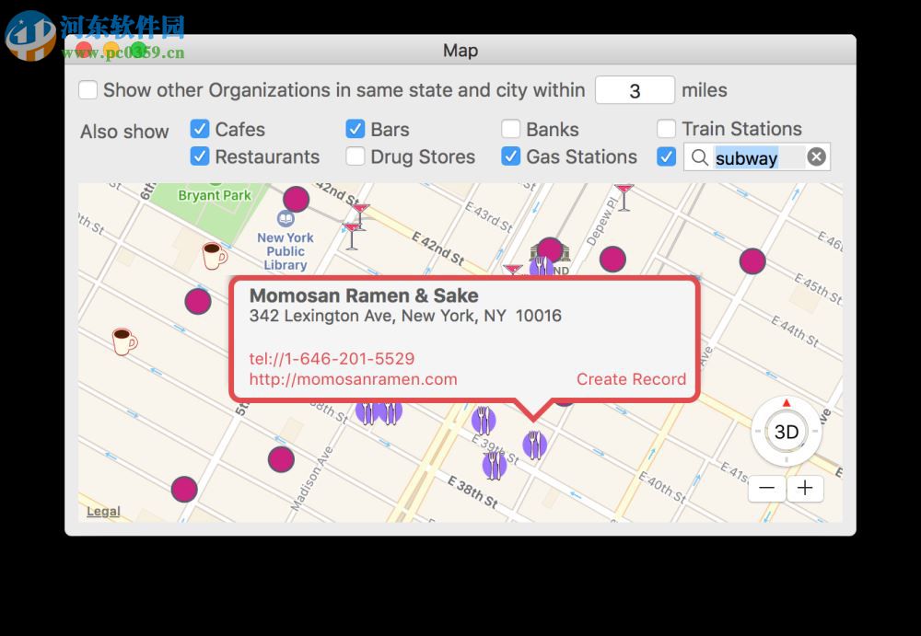Uncheck the Bars checkbox
The image size is (921, 636).
[x=356, y=129]
